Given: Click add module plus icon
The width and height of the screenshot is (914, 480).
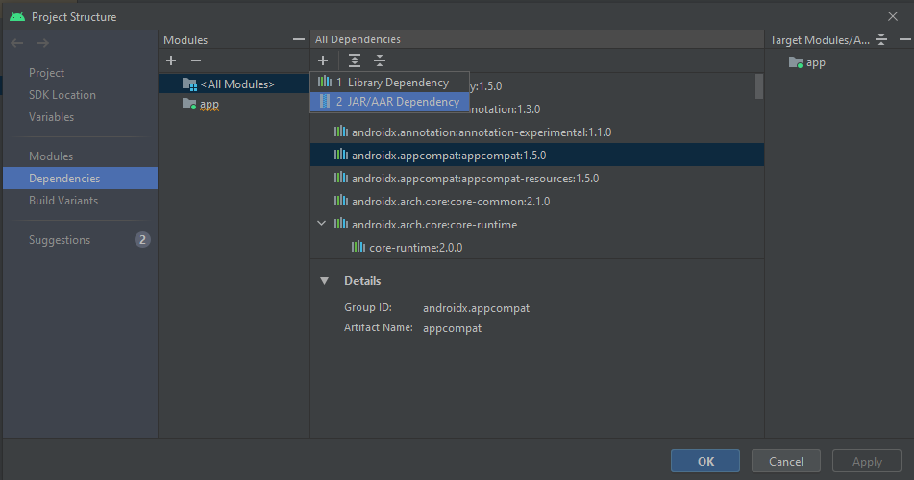Looking at the screenshot, I should coord(171,60).
